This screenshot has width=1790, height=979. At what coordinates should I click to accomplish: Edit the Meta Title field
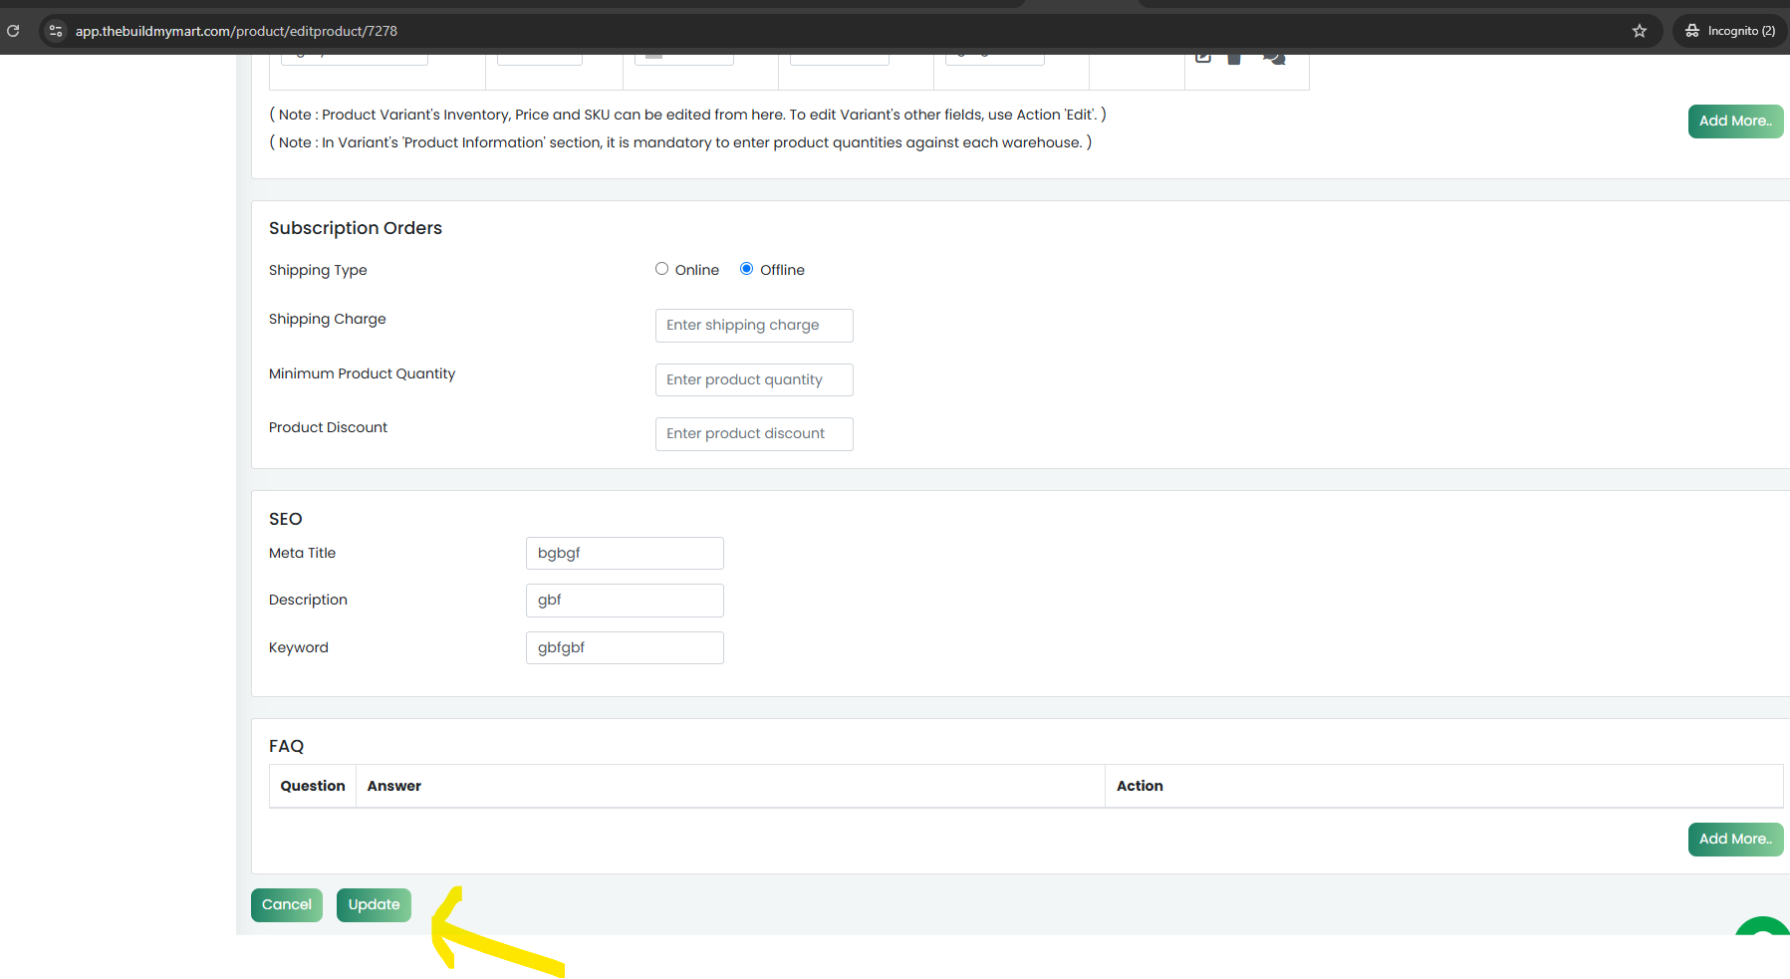point(625,553)
